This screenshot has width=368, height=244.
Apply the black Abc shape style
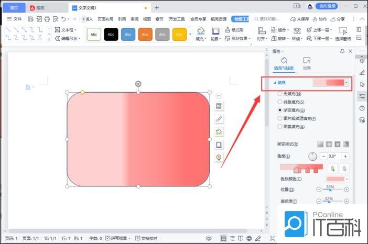point(111,34)
